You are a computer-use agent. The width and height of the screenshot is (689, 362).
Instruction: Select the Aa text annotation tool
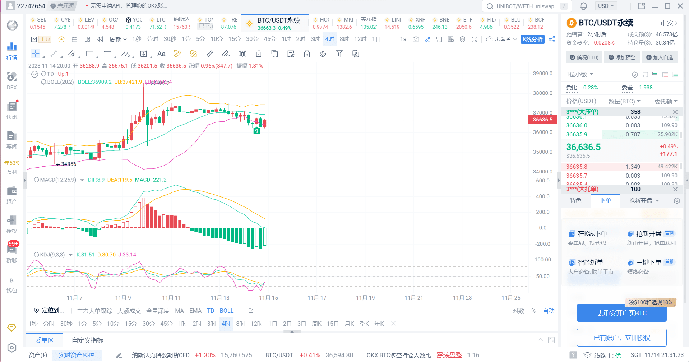click(161, 54)
